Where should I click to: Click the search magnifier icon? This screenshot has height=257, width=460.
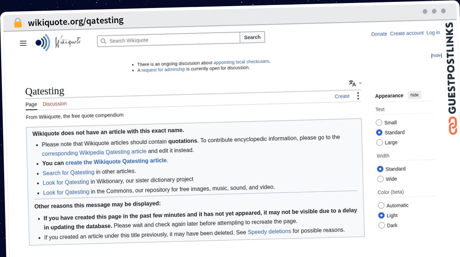pos(103,41)
